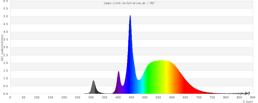258x103 pixels.
Task: Click the 2.5 label on y-axis
Action: [6, 55]
